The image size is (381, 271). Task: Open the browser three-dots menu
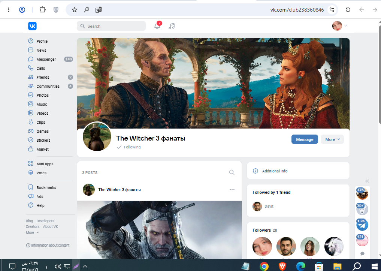(9, 10)
